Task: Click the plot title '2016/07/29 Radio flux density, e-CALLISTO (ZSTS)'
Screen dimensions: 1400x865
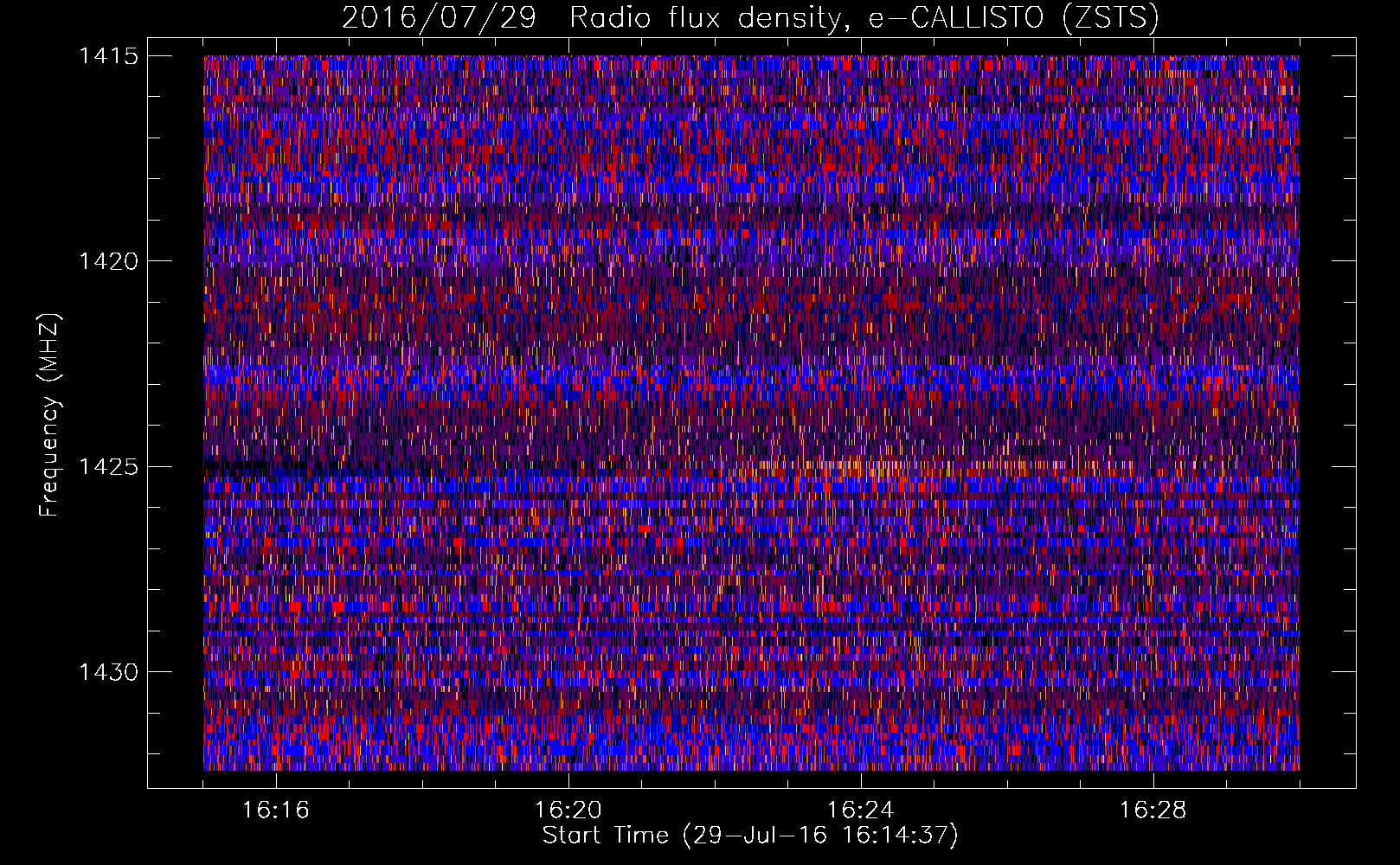Action: pos(750,18)
